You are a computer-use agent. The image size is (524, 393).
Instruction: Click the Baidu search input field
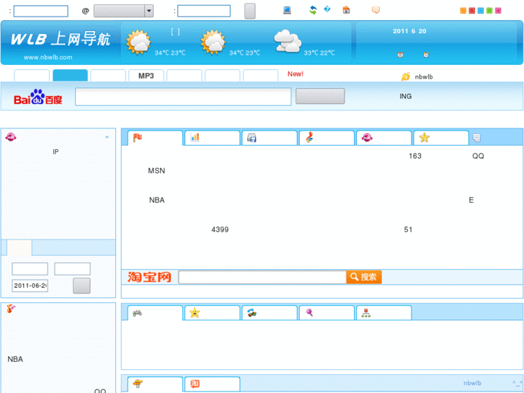pyautogui.click(x=183, y=97)
